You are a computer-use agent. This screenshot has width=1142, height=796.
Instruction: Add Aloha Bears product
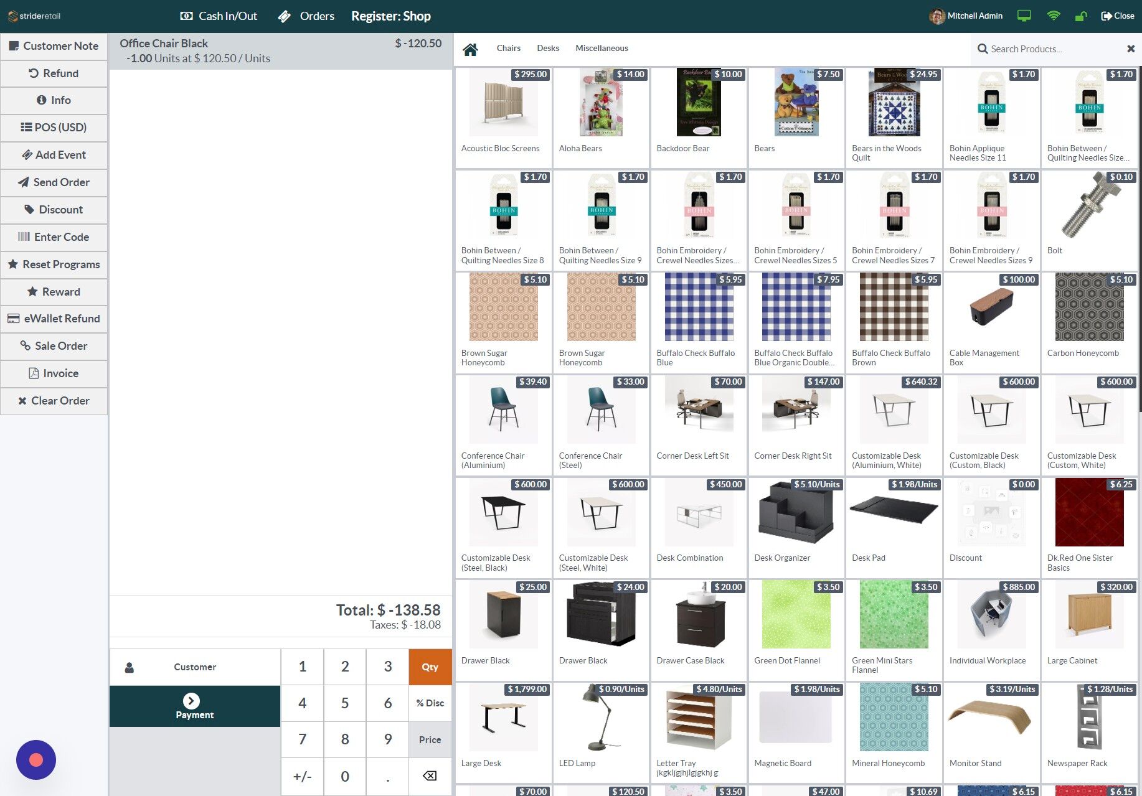click(602, 118)
